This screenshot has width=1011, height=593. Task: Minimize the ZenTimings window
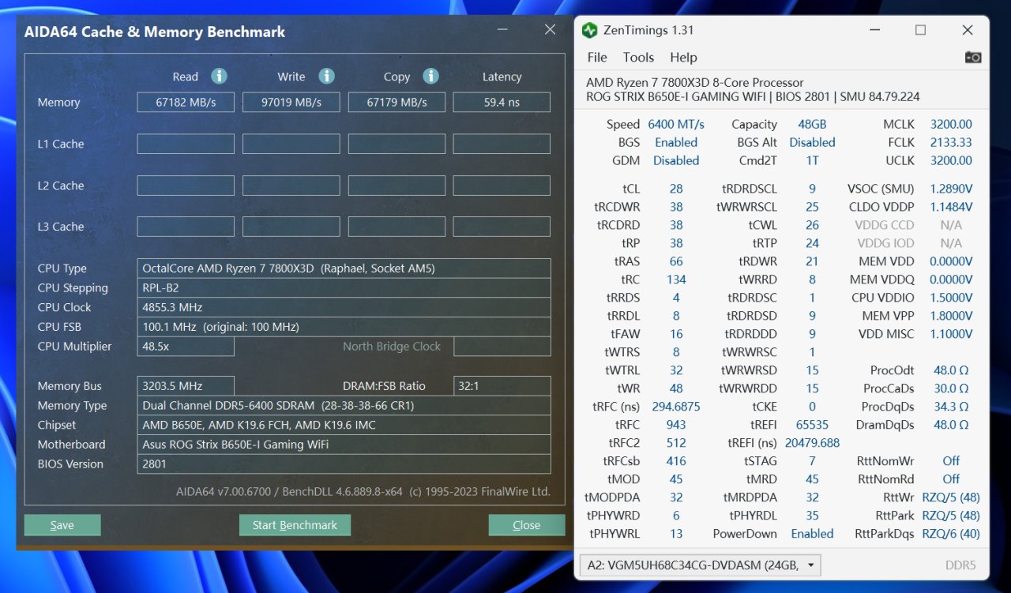point(874,30)
